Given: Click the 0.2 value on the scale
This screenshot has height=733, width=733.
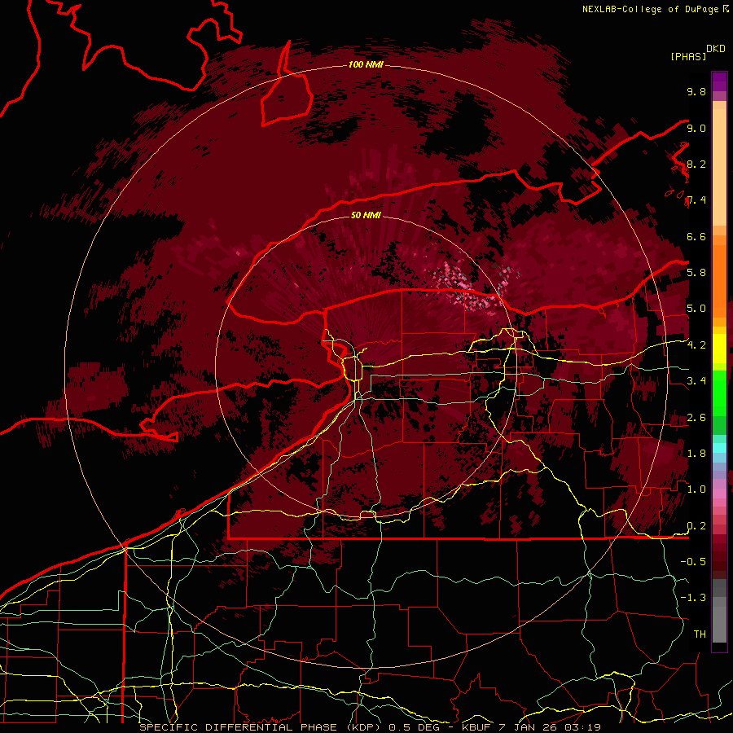Looking at the screenshot, I should (x=696, y=526).
